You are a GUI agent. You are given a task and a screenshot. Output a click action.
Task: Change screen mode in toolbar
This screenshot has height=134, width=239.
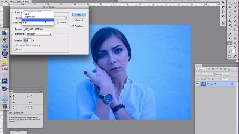[x=235, y=57]
